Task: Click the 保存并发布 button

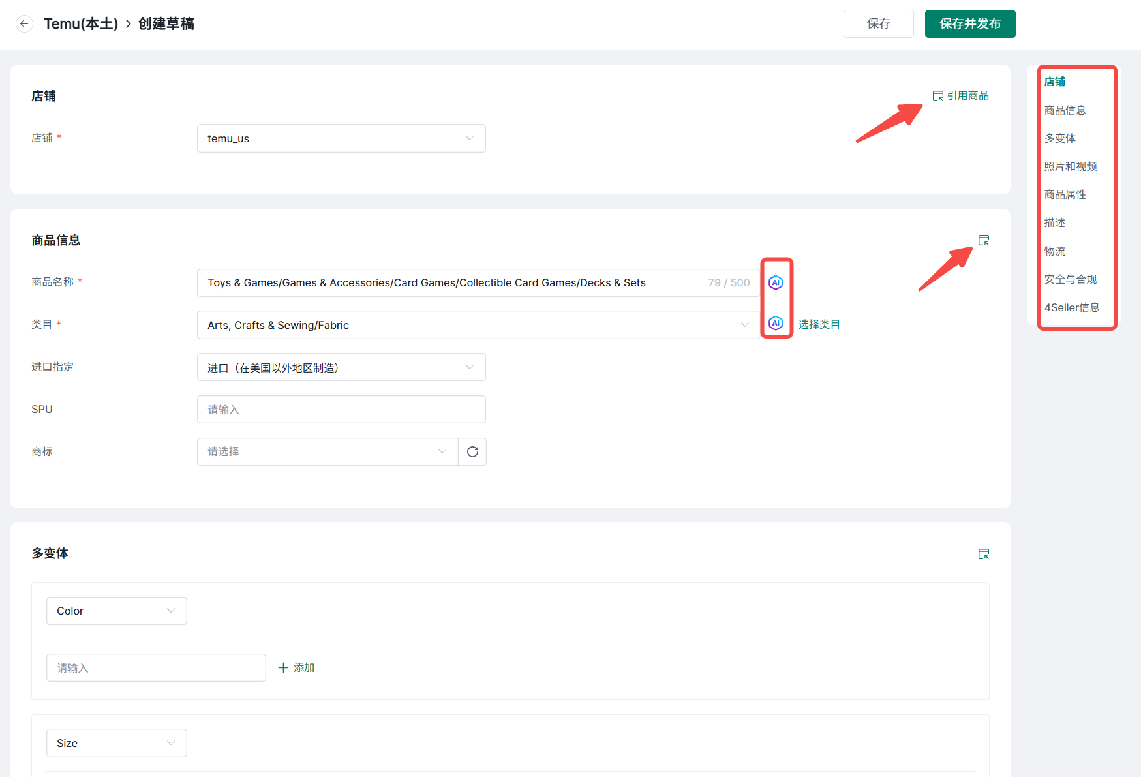Action: pos(969,24)
